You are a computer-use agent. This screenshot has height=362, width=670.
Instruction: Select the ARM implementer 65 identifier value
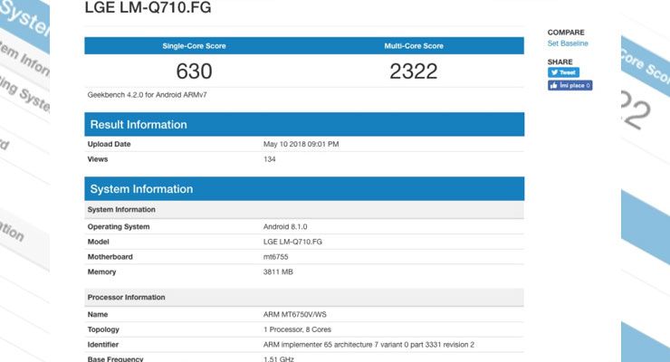point(368,345)
